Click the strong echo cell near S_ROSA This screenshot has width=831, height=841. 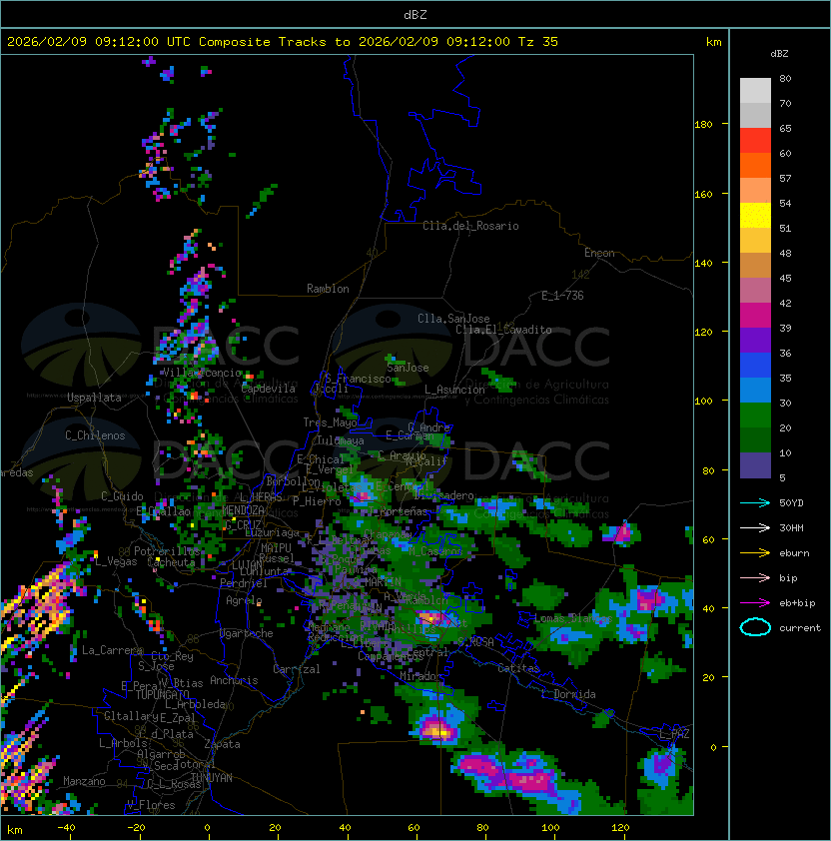[435, 619]
